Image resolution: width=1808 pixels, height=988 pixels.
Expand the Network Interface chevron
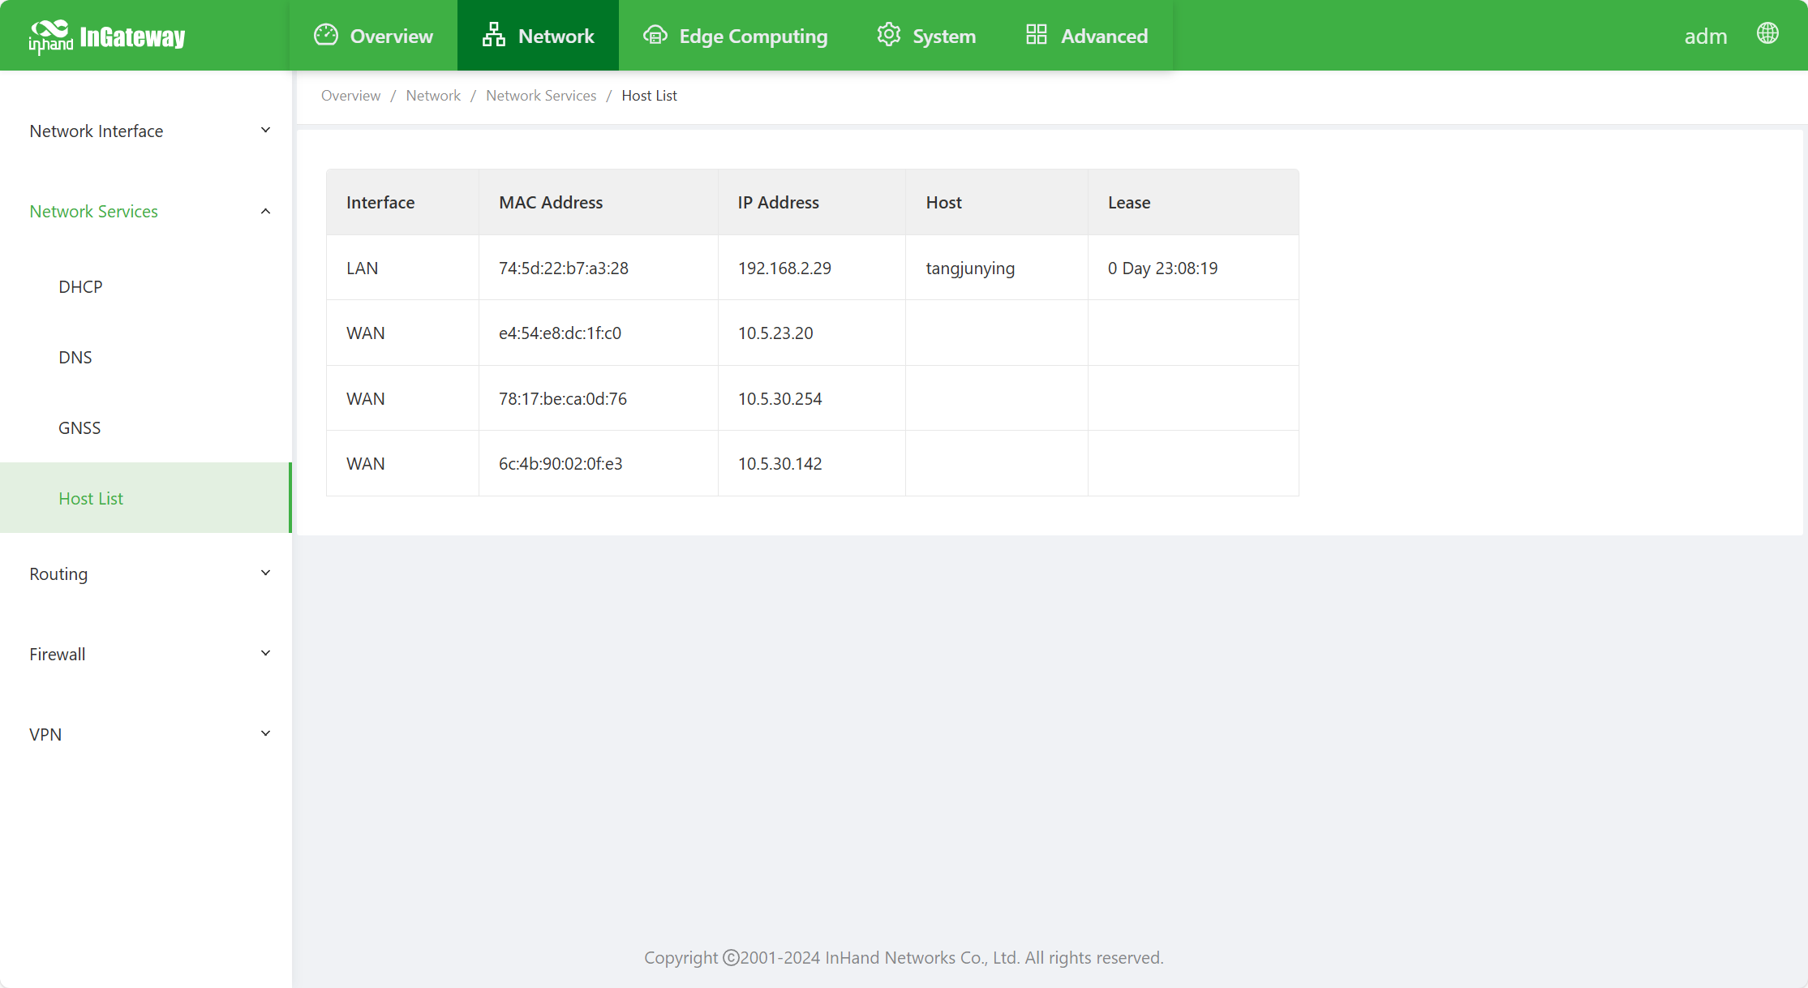click(265, 131)
